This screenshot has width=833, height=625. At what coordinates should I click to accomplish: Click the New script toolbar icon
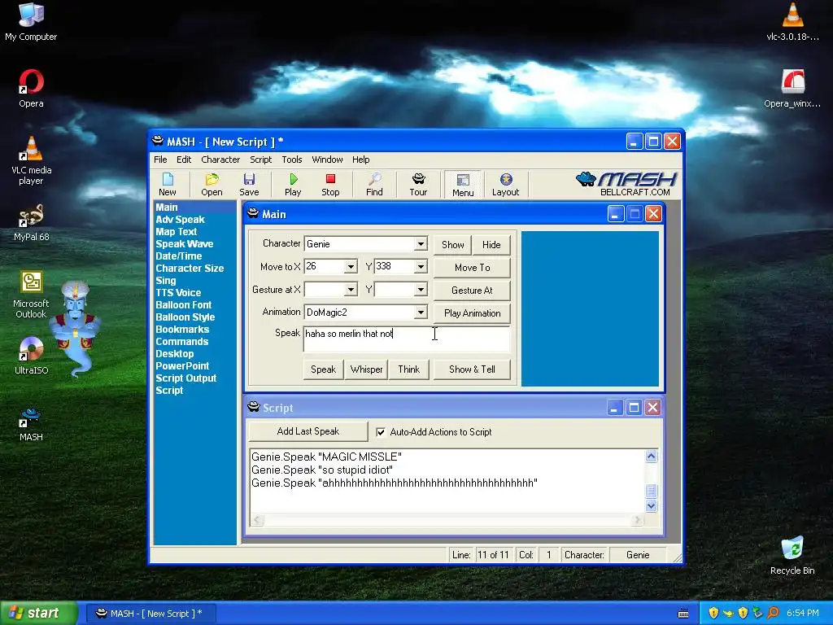(x=168, y=185)
